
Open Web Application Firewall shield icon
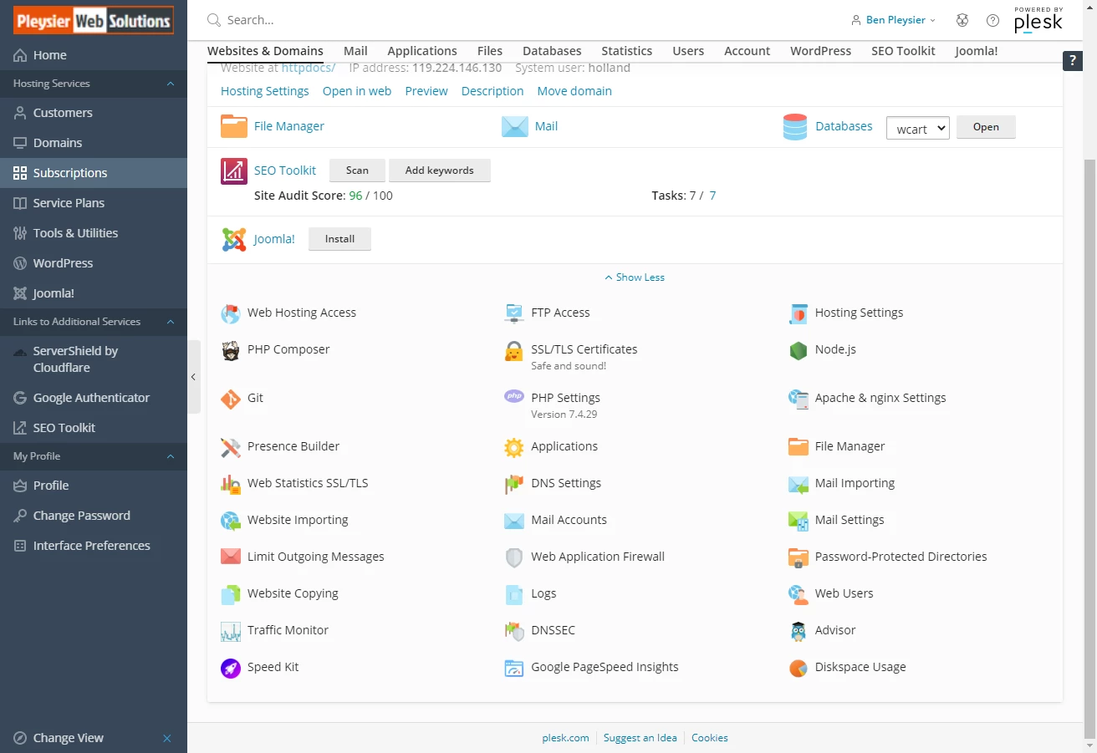point(514,557)
